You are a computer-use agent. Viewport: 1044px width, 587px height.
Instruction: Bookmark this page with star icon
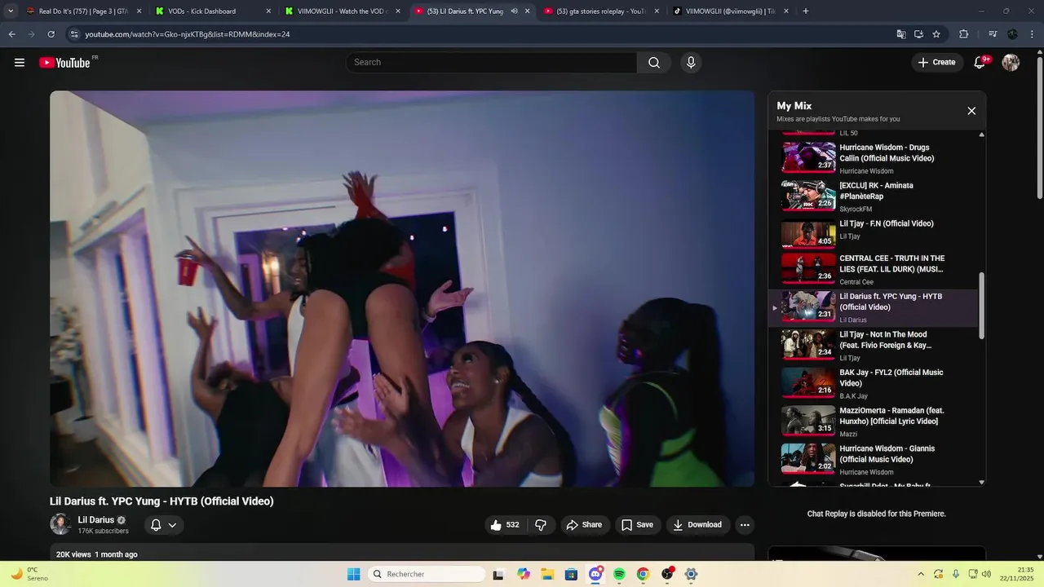click(x=936, y=34)
